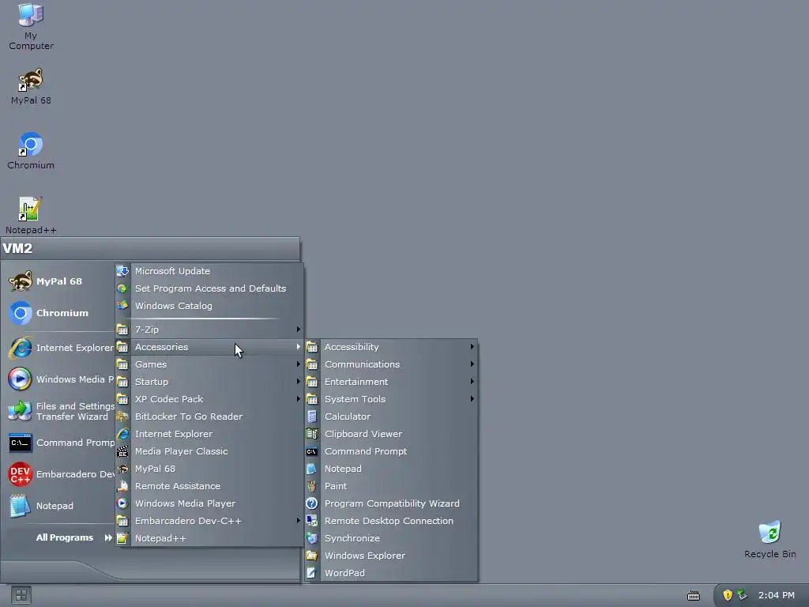This screenshot has width=809, height=607.
Task: Open the Notepad++ desktop shortcut
Action: coord(31,215)
